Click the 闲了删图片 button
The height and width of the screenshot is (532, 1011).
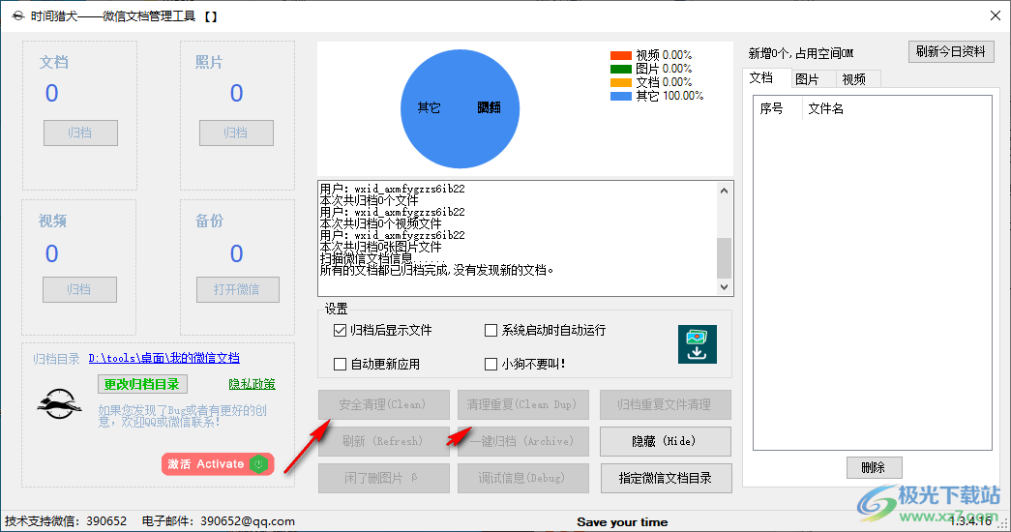[384, 478]
